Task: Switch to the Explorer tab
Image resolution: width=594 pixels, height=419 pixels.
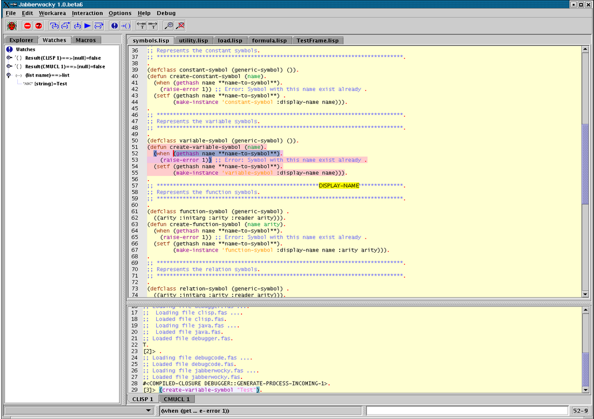Action: click(21, 40)
